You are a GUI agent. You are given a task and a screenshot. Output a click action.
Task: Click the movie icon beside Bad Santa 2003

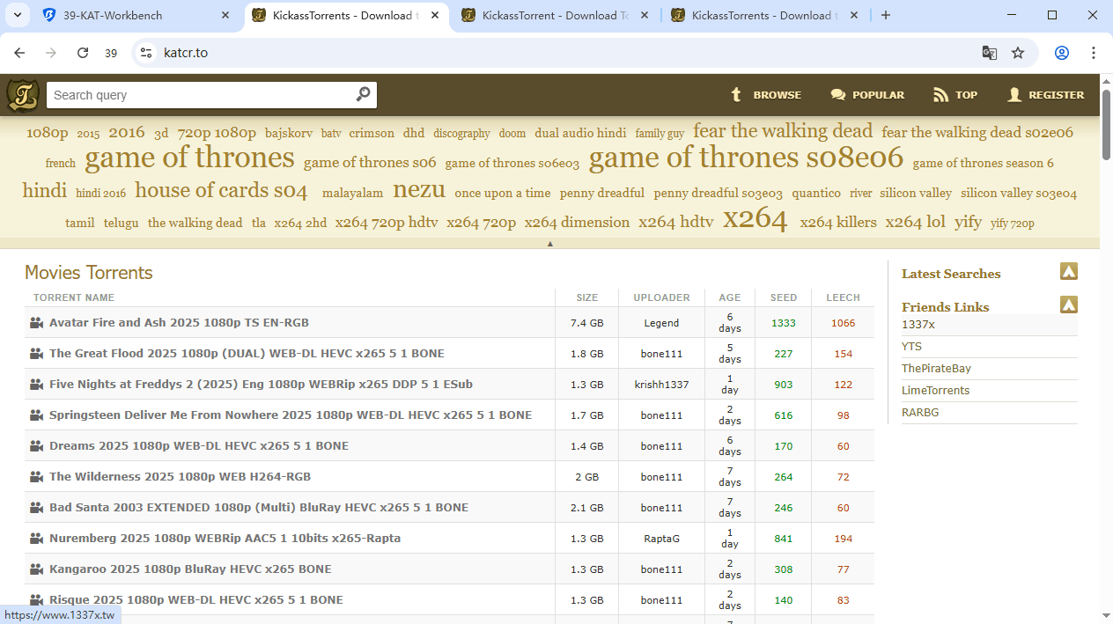36,508
